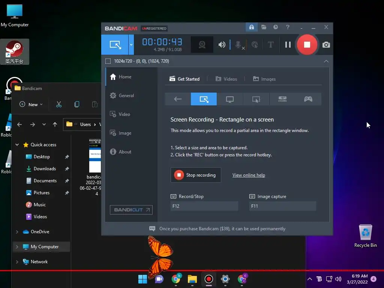Open Recycle Bin on desktop
The width and height of the screenshot is (384, 288).
coord(365,236)
